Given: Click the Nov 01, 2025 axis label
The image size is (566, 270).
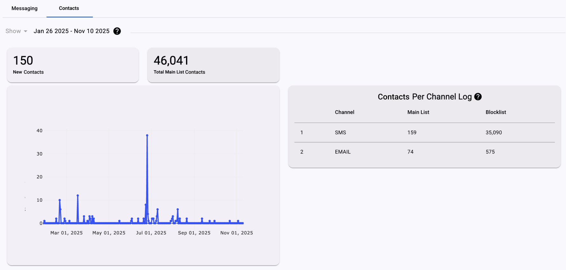Looking at the screenshot, I should tap(237, 233).
